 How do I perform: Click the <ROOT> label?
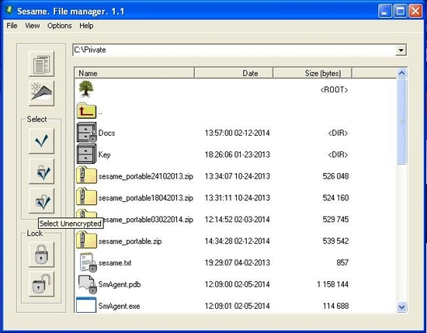[334, 90]
